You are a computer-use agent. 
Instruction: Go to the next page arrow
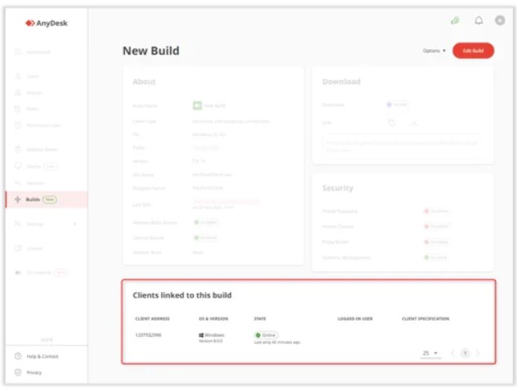(x=478, y=353)
